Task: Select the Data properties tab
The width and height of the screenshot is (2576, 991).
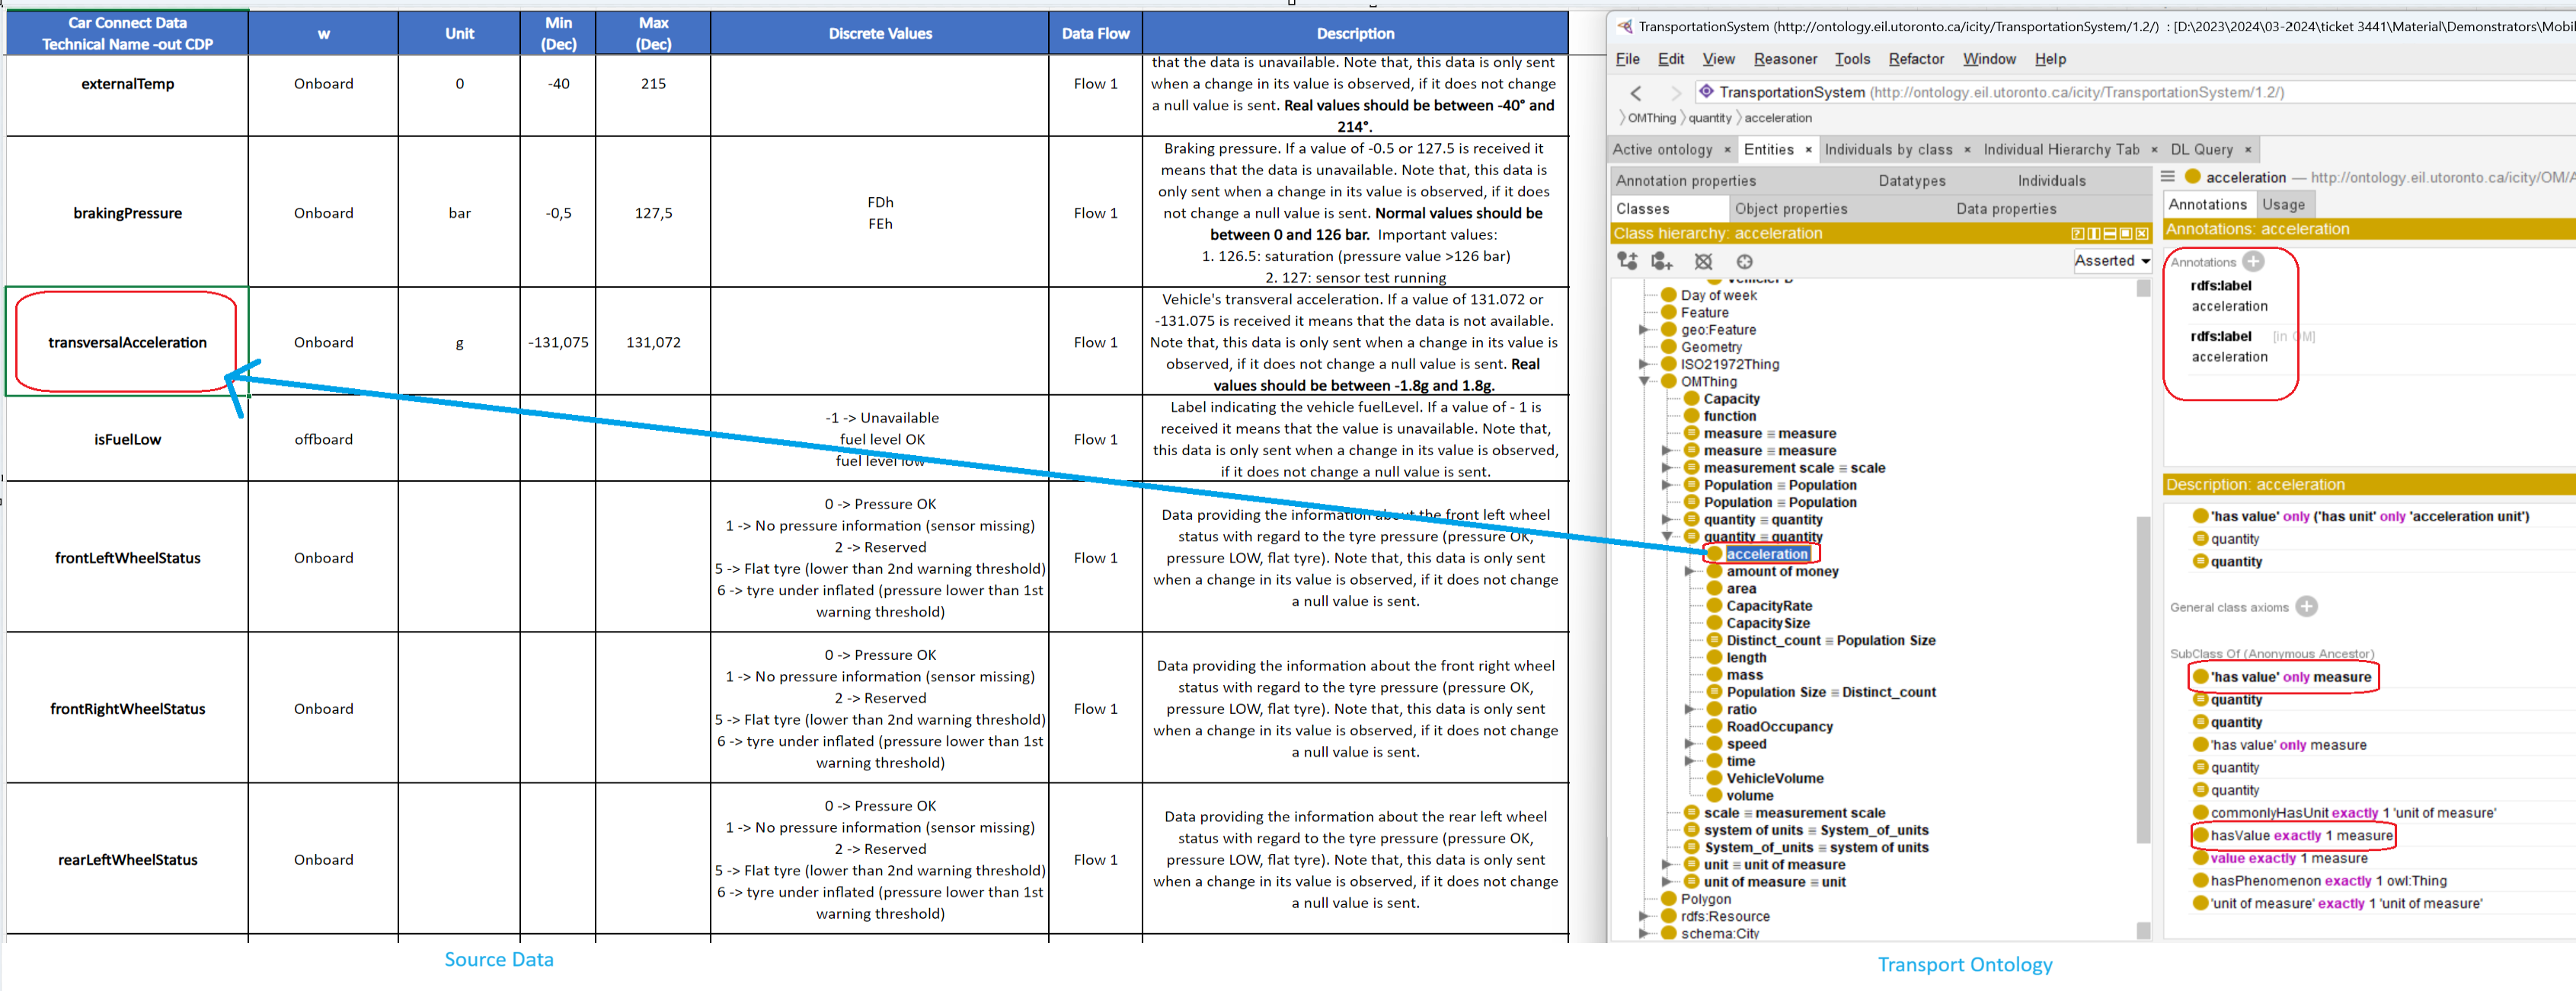Action: tap(2006, 209)
